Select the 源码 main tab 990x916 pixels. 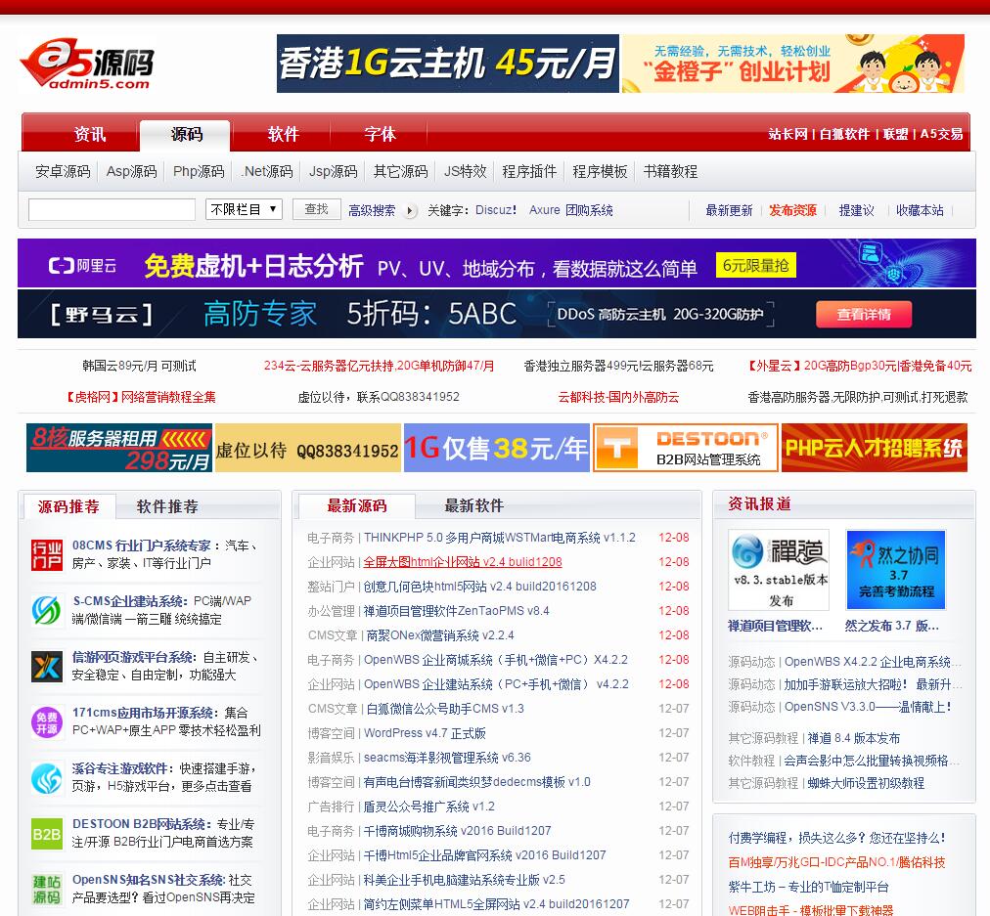(x=186, y=134)
